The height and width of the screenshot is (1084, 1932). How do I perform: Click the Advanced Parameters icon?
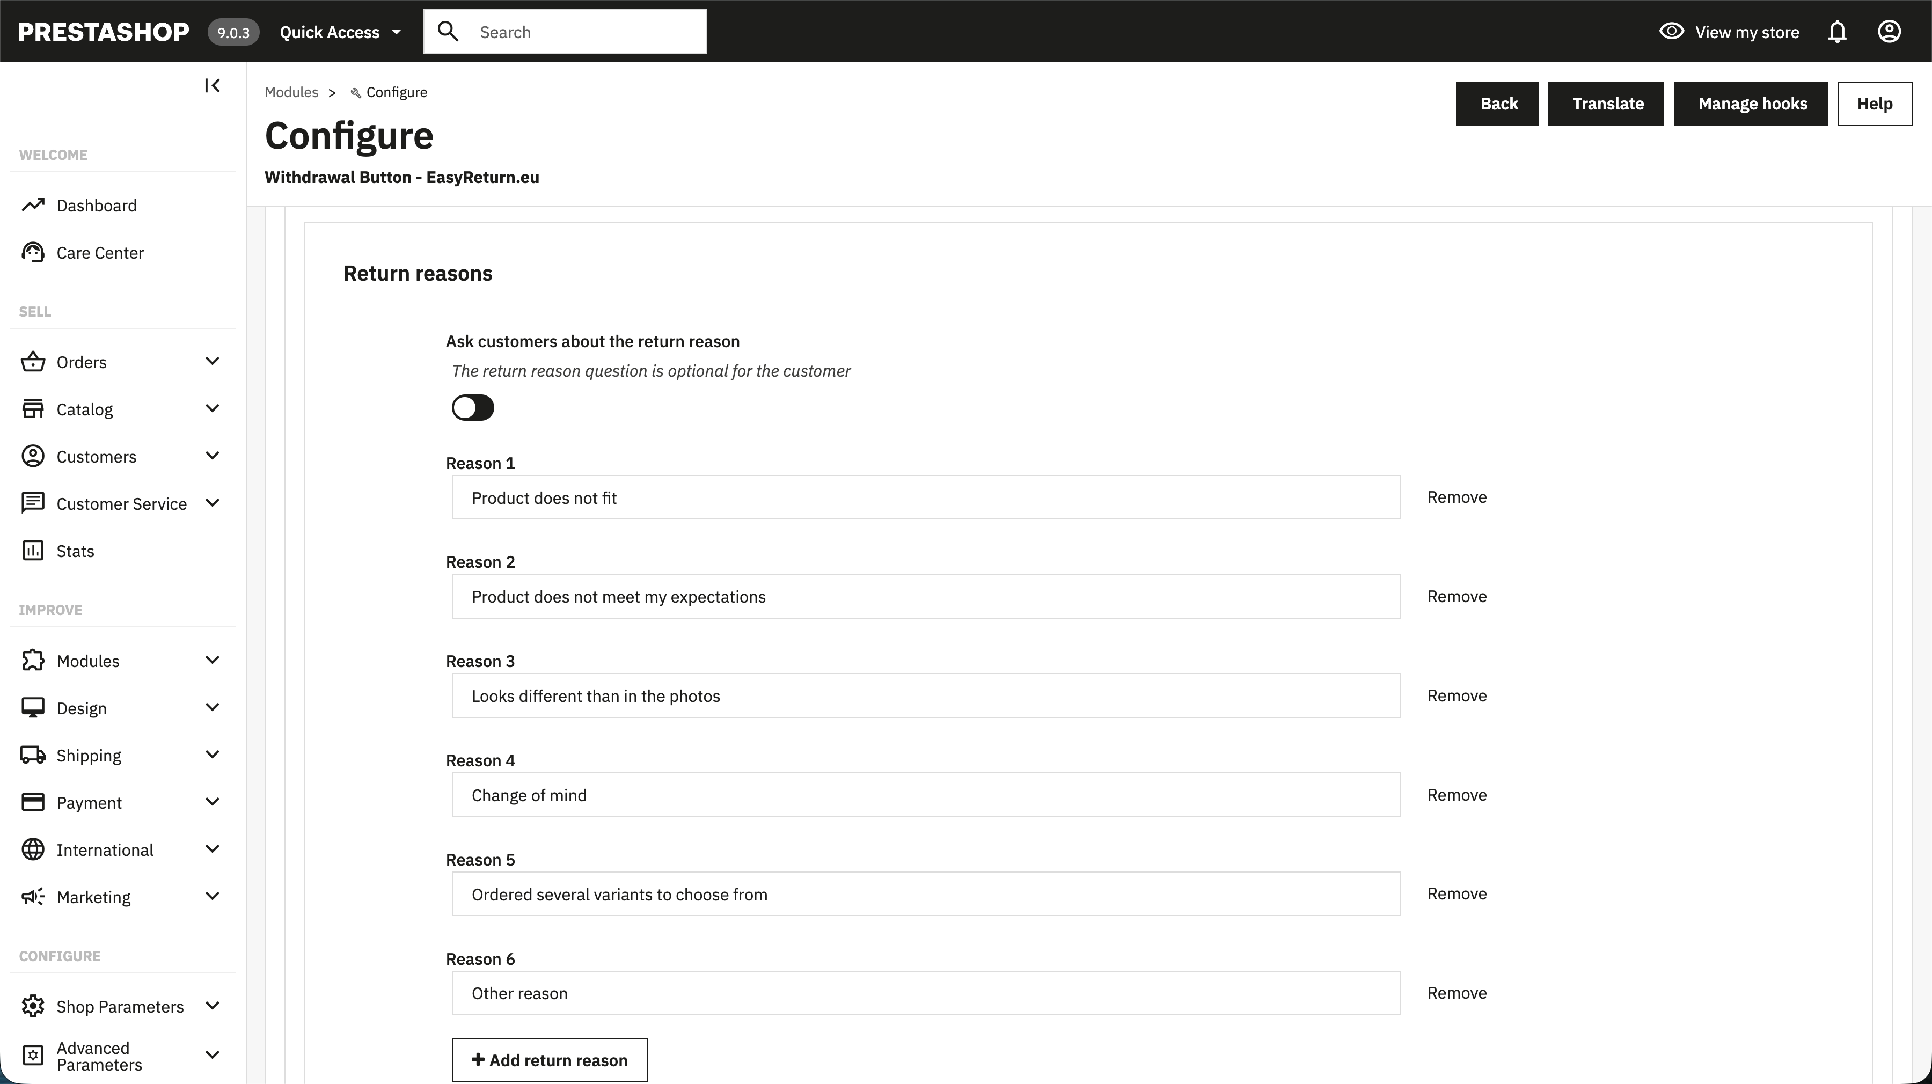[33, 1056]
